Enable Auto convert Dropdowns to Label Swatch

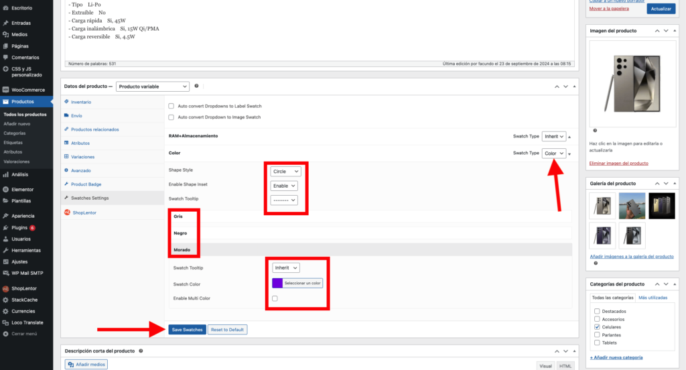pos(171,106)
